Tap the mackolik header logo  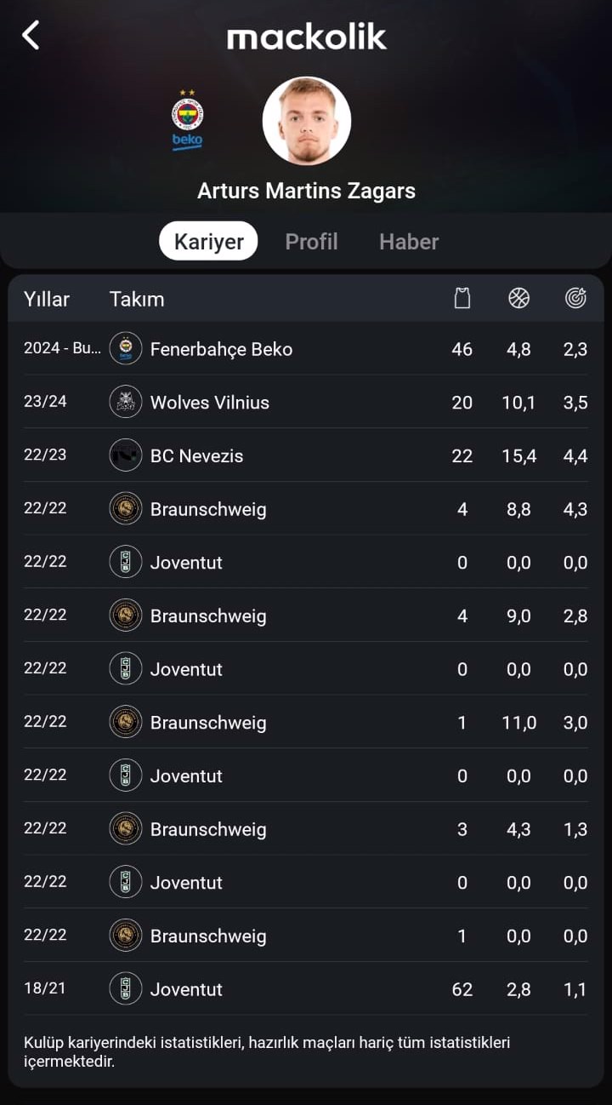pyautogui.click(x=306, y=37)
